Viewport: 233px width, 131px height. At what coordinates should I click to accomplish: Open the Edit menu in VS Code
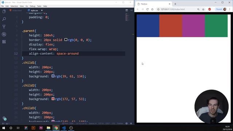(7, 6)
